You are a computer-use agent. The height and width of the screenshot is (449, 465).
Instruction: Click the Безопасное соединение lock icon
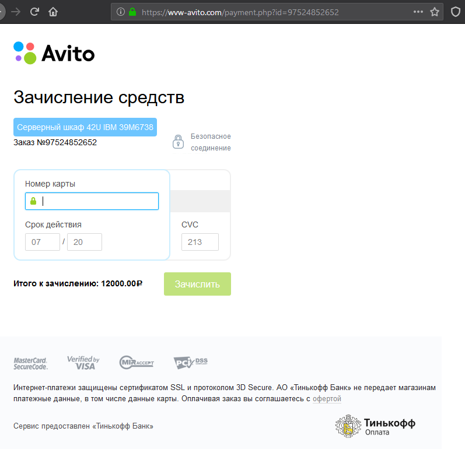(x=178, y=142)
